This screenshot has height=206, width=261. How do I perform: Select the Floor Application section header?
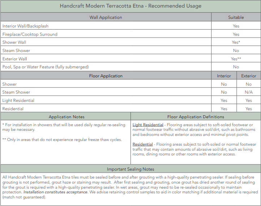click(106, 76)
